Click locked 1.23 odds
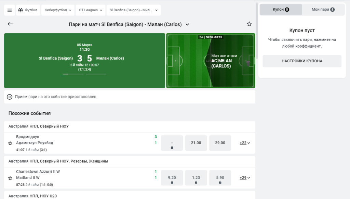This screenshot has width=350, height=199. click(x=196, y=178)
